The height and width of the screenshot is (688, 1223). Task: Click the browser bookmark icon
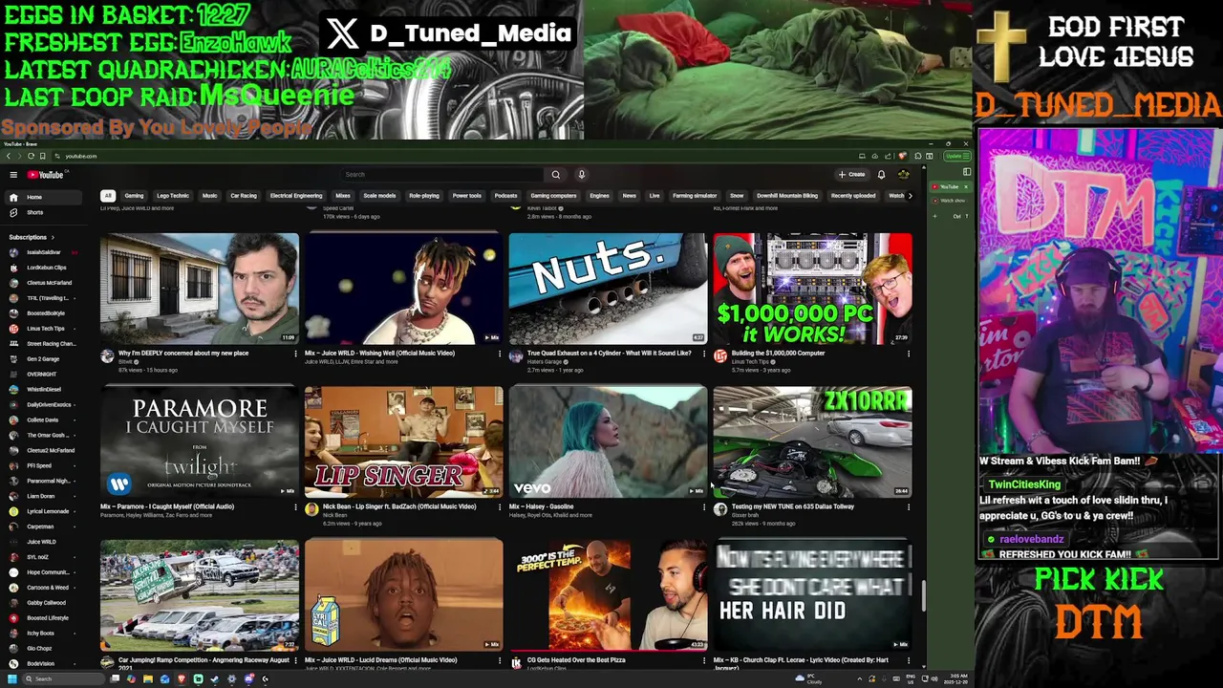42,156
